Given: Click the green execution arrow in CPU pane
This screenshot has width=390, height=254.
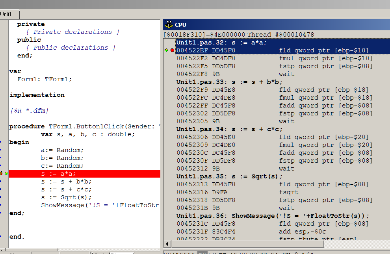Looking at the screenshot, I should click(x=167, y=50).
